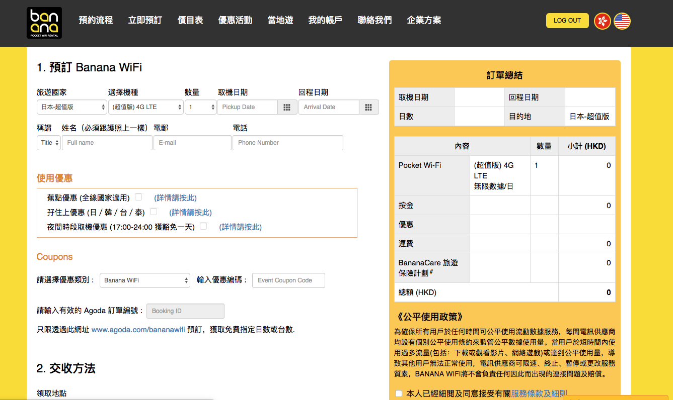Check the 服務條款 agreement checkbox

(x=399, y=393)
